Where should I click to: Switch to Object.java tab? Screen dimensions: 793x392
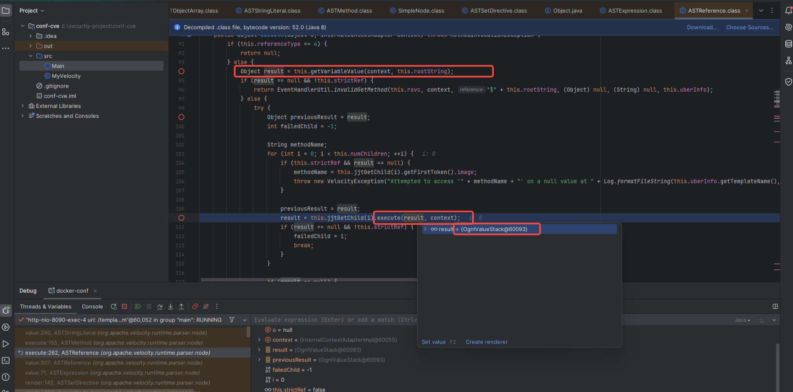[x=563, y=10]
